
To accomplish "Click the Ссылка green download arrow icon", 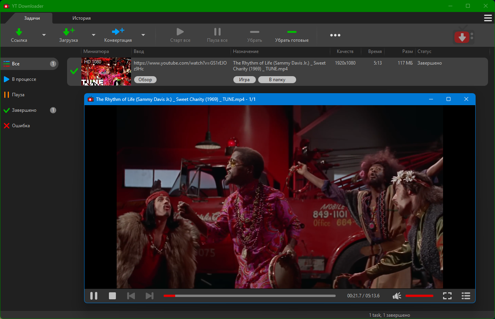I will click(19, 32).
